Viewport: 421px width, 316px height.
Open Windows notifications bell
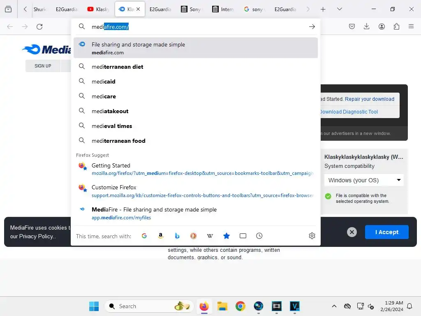click(x=409, y=306)
